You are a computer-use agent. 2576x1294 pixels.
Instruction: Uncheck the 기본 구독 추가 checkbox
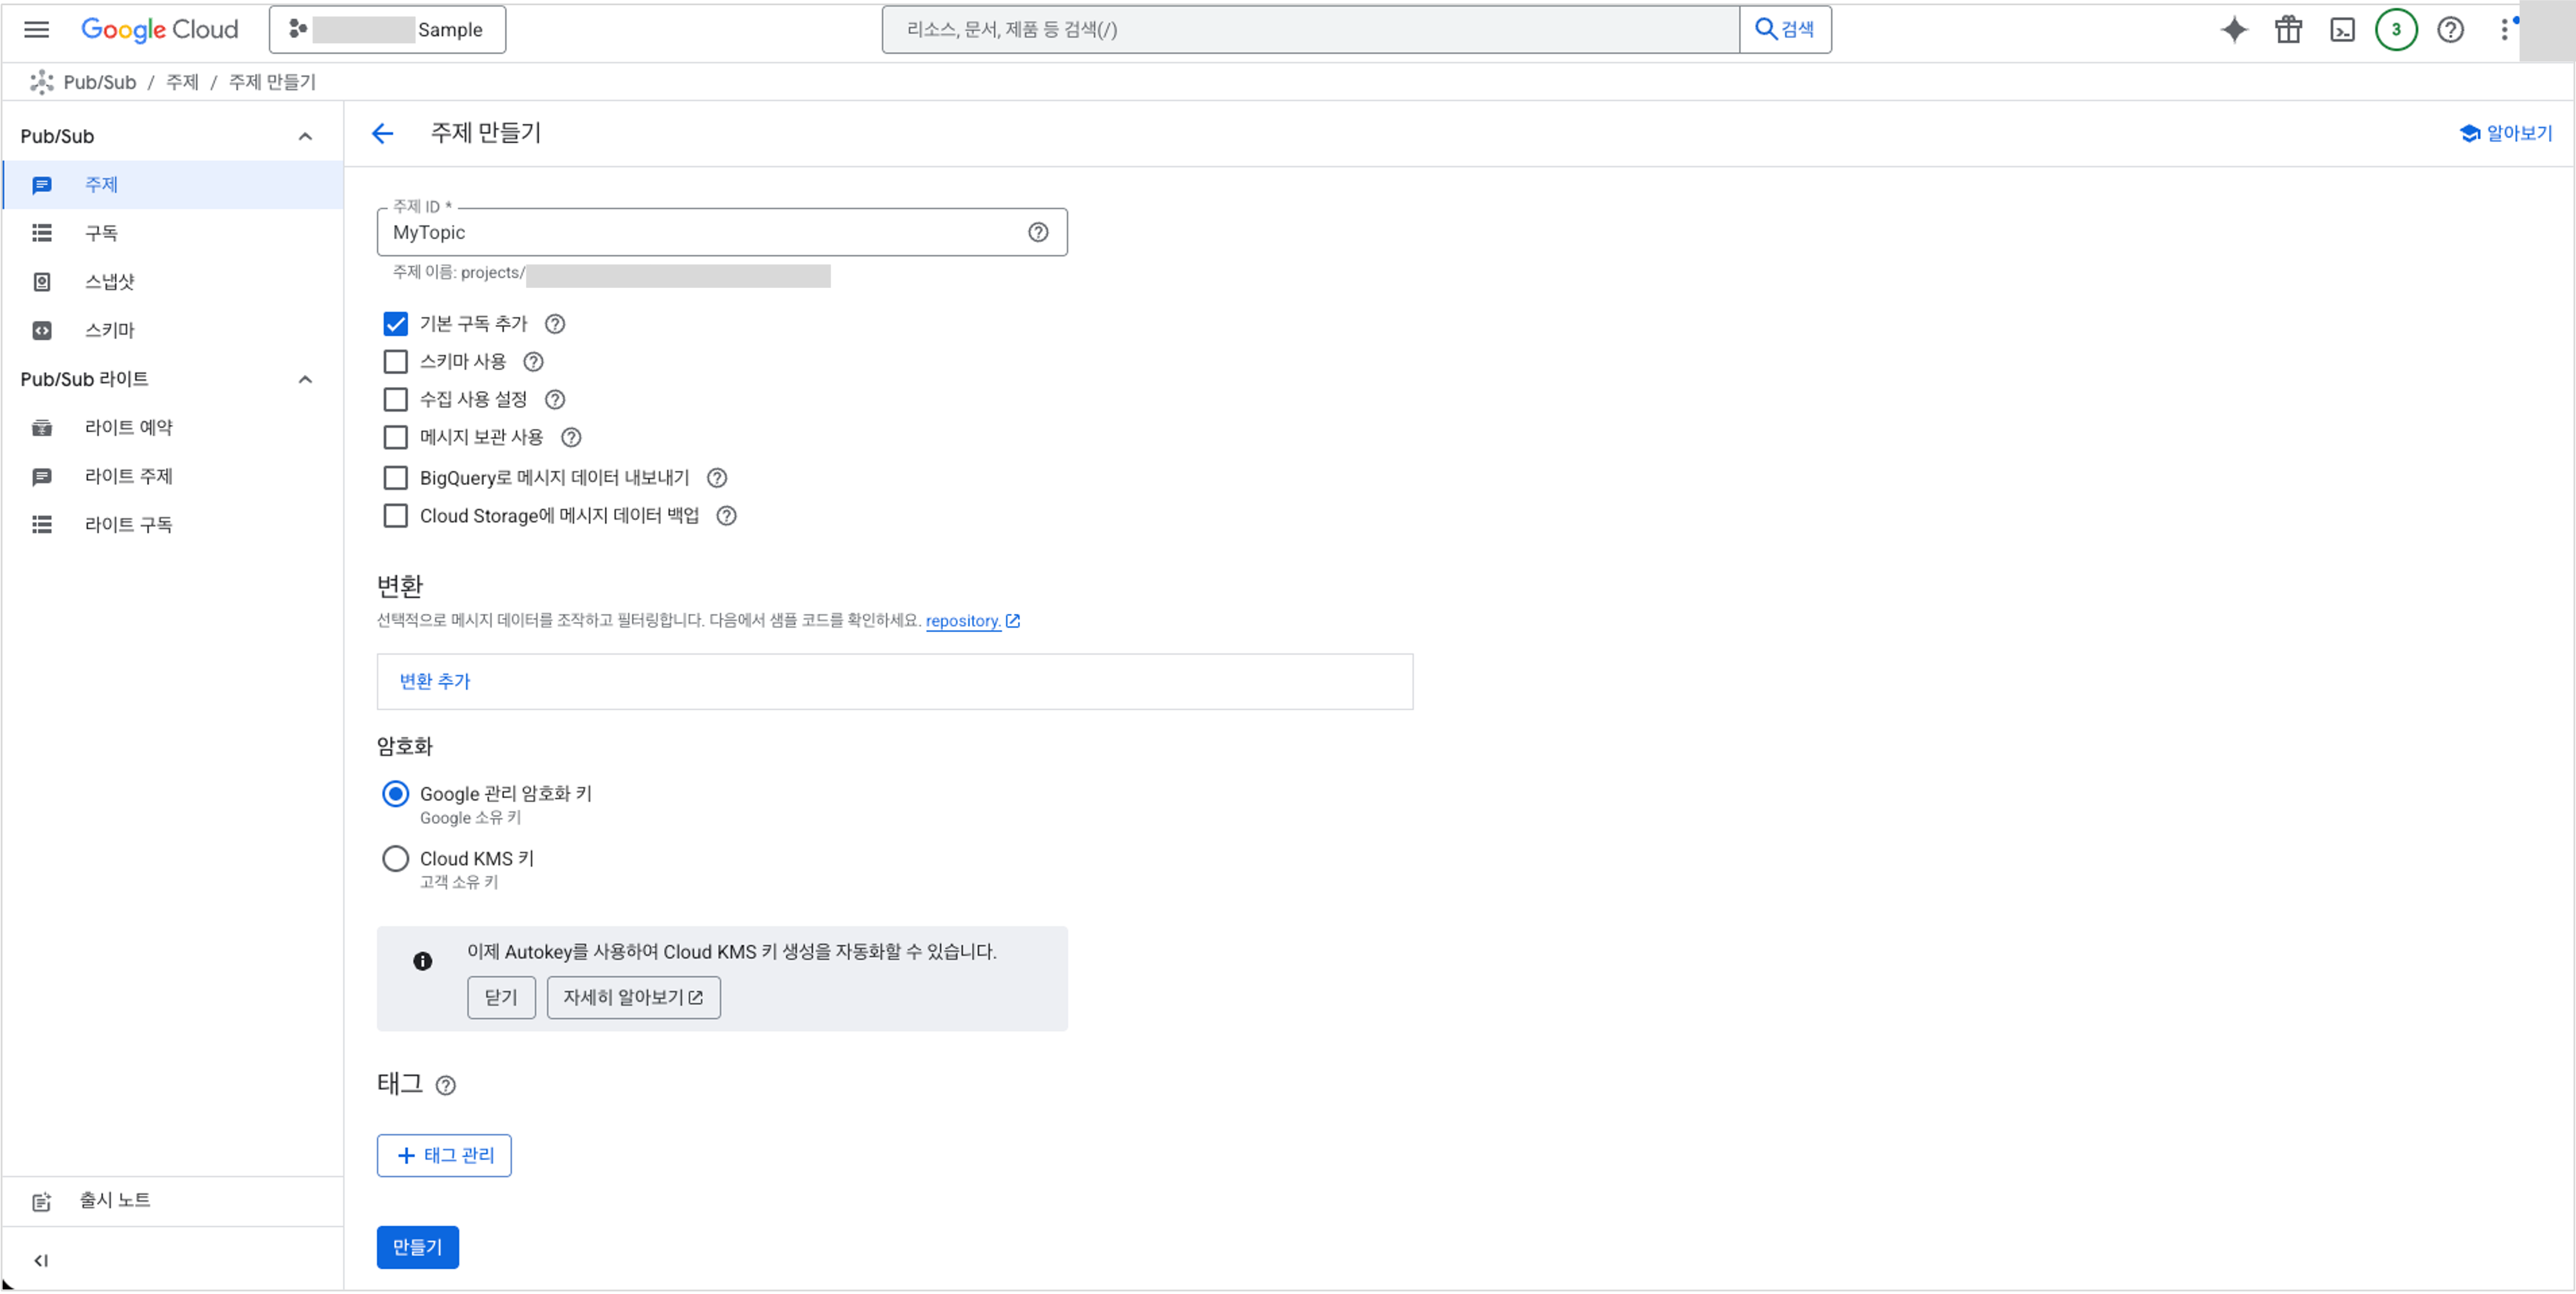(x=395, y=323)
